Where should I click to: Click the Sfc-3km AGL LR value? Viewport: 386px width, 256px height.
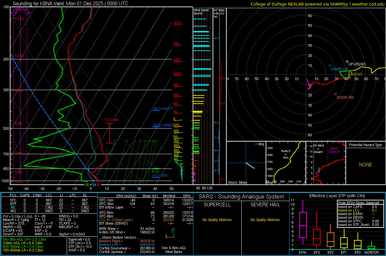tap(25, 239)
